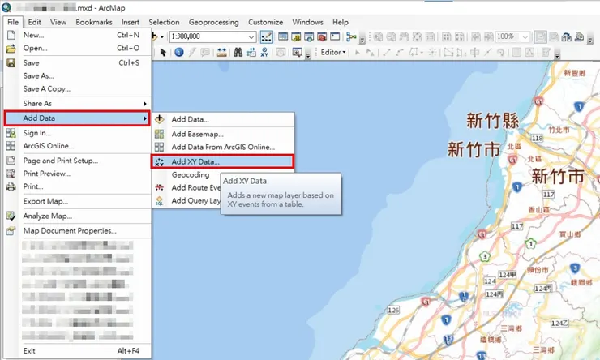Open the map scale 1:300,000 dropdown

pos(251,37)
